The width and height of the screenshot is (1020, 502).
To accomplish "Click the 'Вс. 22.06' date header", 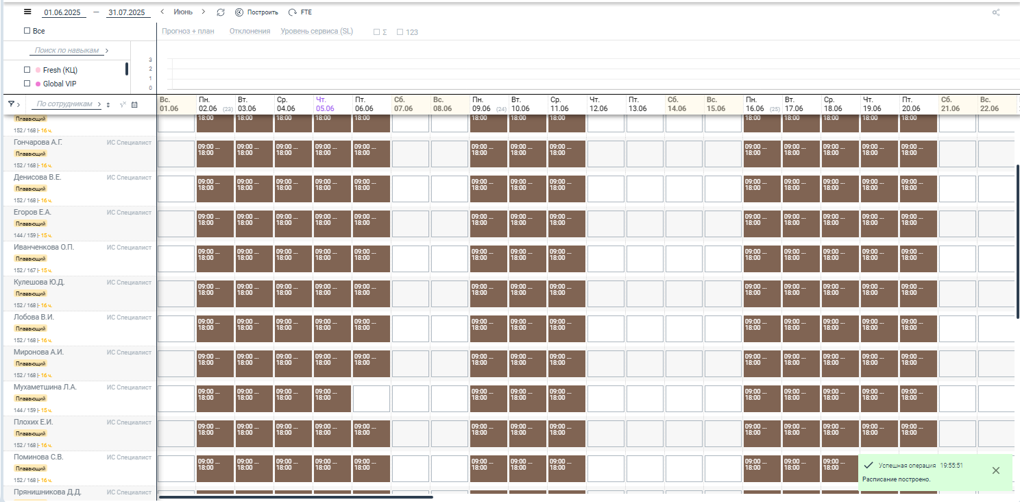I will tap(997, 104).
